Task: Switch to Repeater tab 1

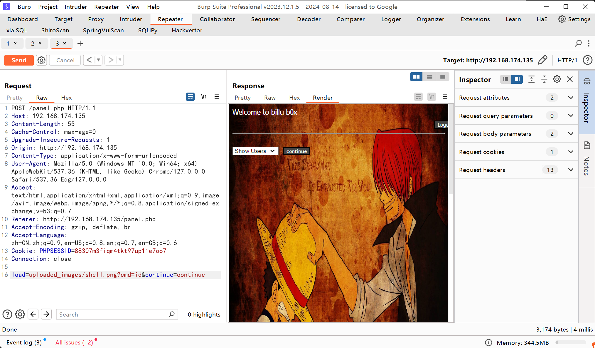Action: point(8,43)
